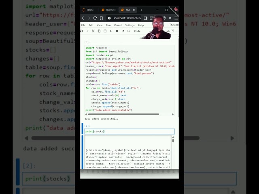Copy the selected cell
Screen dimensions: 259x194
[x=99, y=31]
